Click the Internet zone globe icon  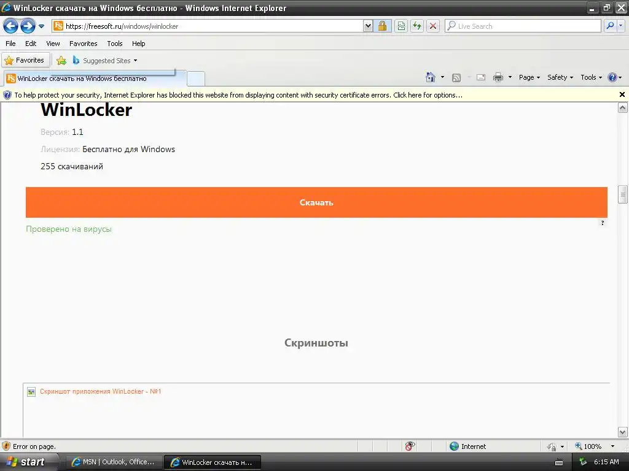coord(454,446)
